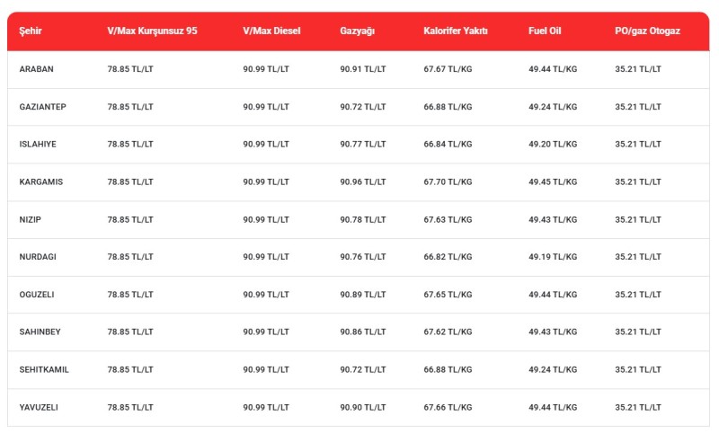
Task: Click the Kalorifer Yakıtı header
Action: coord(456,31)
